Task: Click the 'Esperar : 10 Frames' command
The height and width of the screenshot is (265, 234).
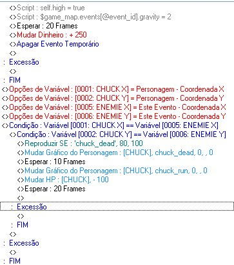Action: click(52, 162)
